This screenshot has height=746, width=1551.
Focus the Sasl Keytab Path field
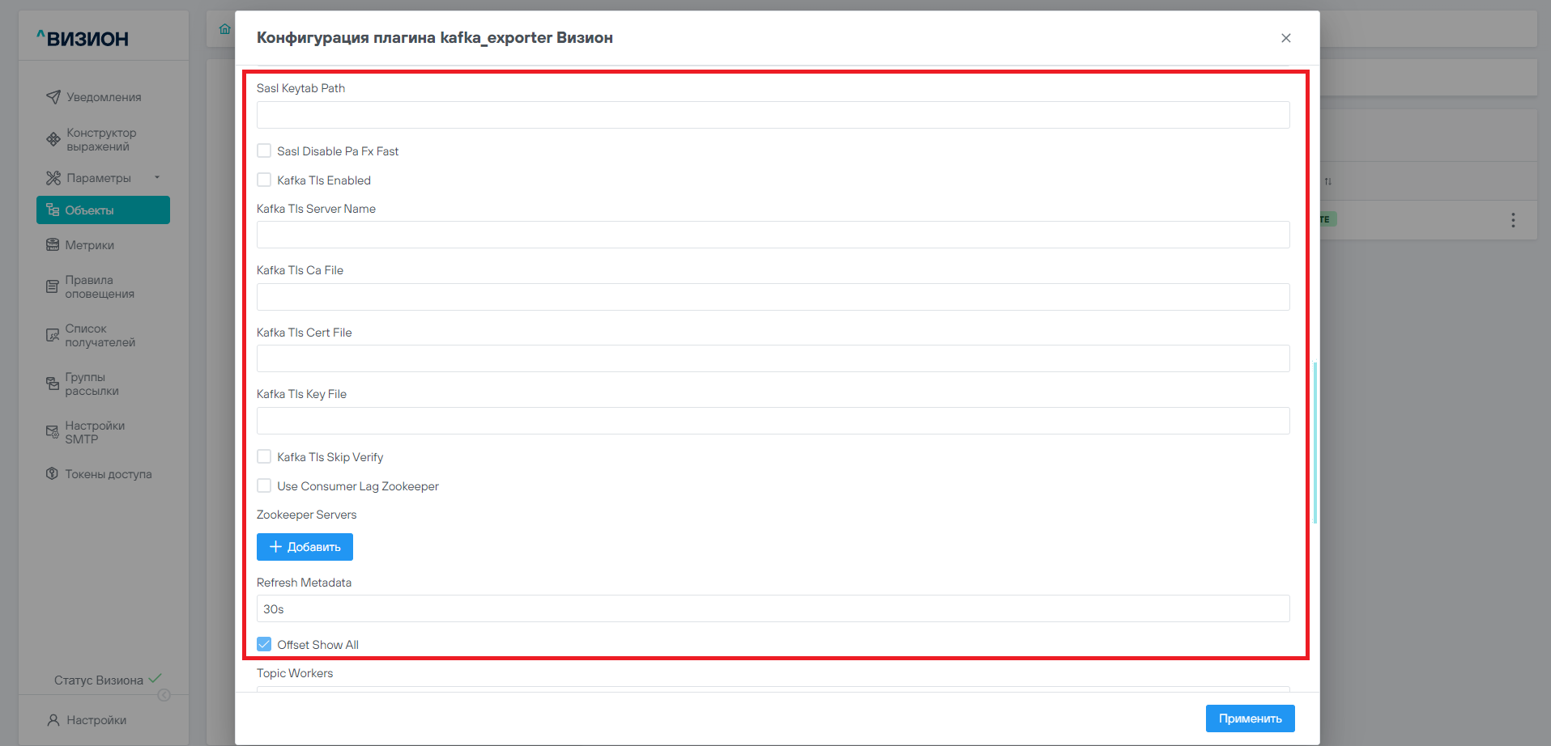[773, 115]
